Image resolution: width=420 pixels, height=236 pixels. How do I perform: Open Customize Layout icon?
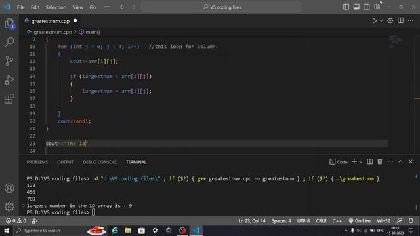(x=377, y=7)
